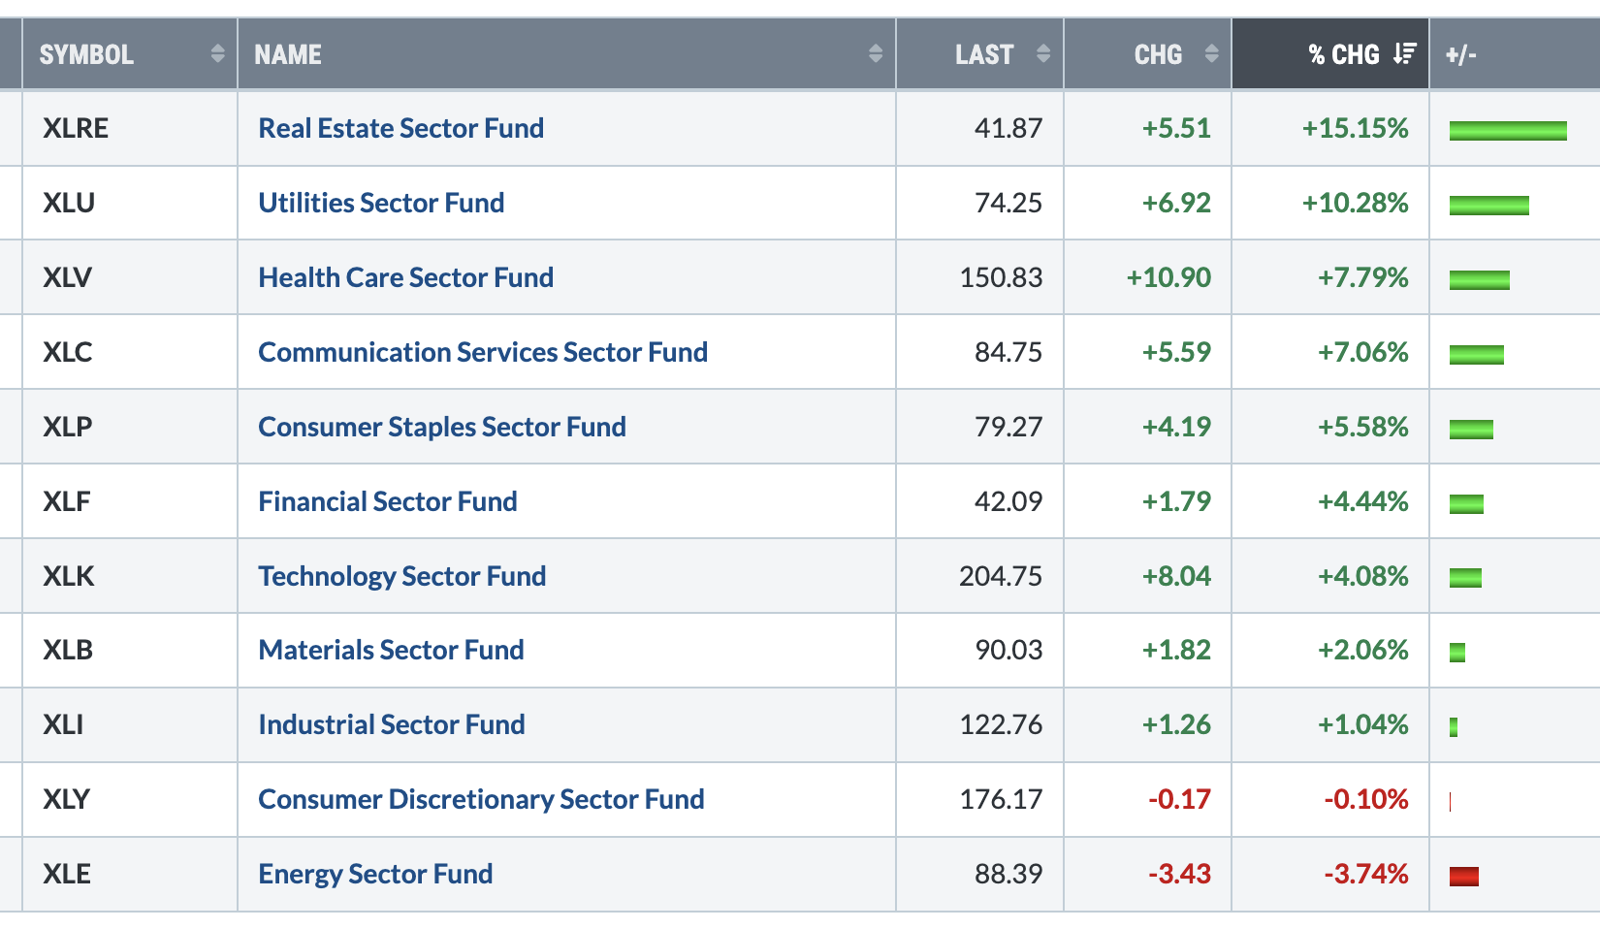The image size is (1600, 929).
Task: Sort table by the +/- column header
Action: click(x=1460, y=54)
